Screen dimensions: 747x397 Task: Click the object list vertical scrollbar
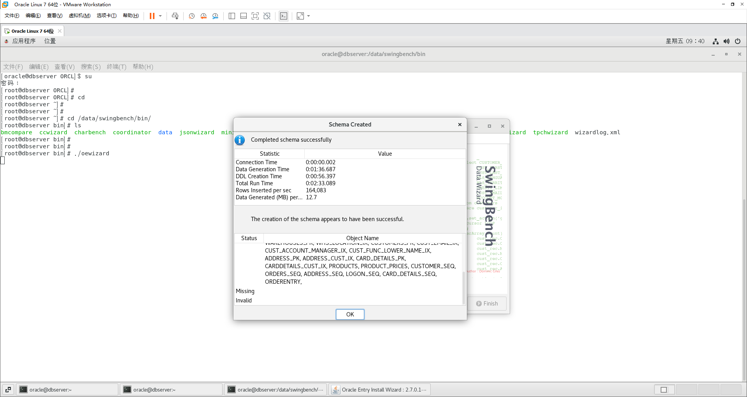pos(463,287)
